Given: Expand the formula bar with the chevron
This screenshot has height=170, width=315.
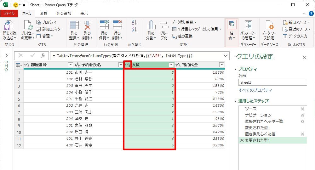Looking at the screenshot, I should tap(226, 56).
